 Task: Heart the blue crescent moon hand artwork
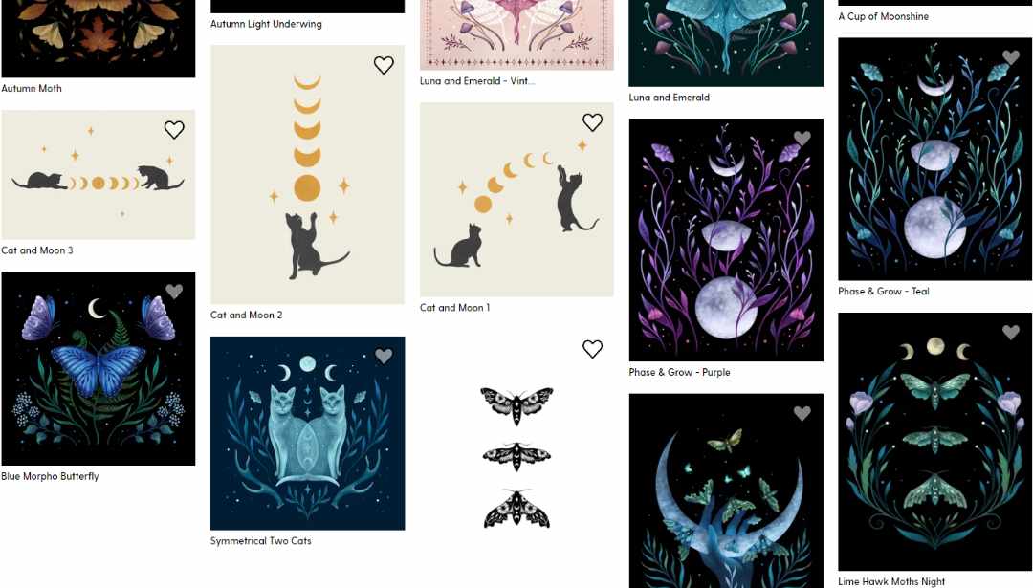(802, 413)
